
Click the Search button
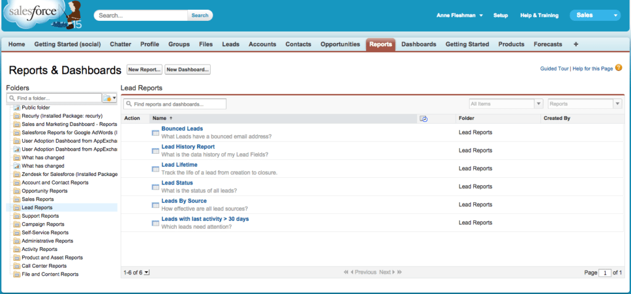(x=200, y=15)
